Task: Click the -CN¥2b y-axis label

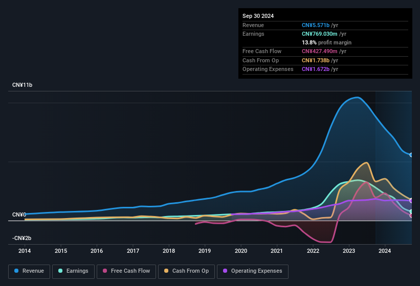Action: [x=21, y=238]
